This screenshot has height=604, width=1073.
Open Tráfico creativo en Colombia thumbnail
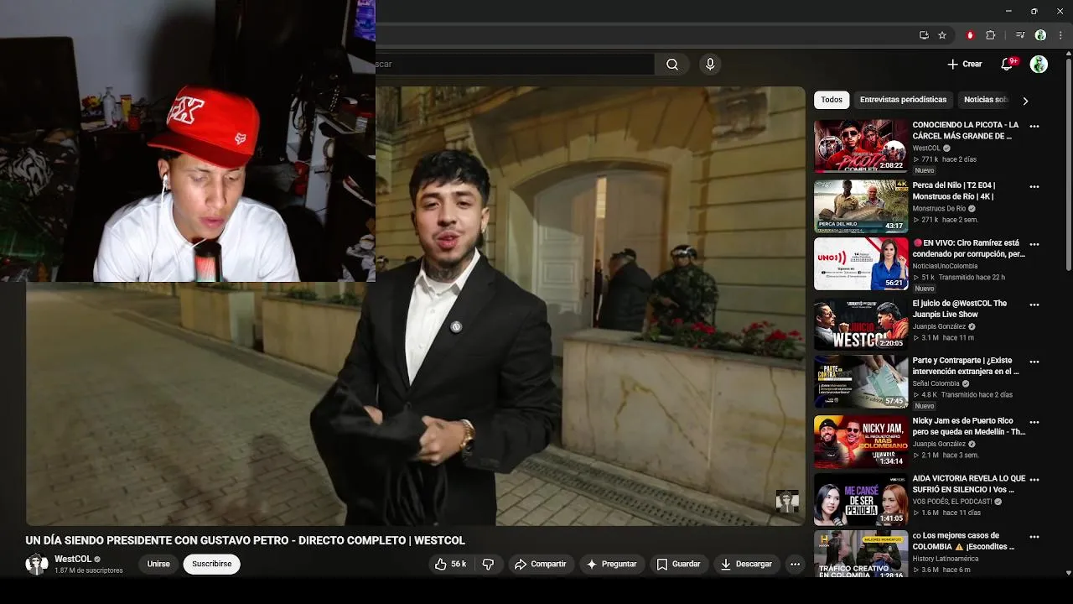tap(861, 554)
